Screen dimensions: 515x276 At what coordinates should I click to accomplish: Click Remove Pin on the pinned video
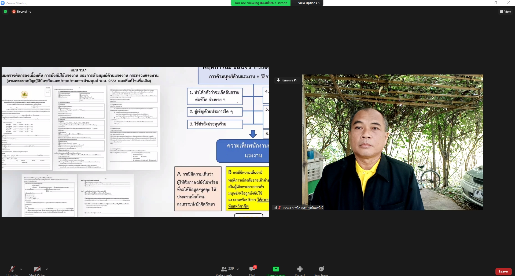coord(288,80)
